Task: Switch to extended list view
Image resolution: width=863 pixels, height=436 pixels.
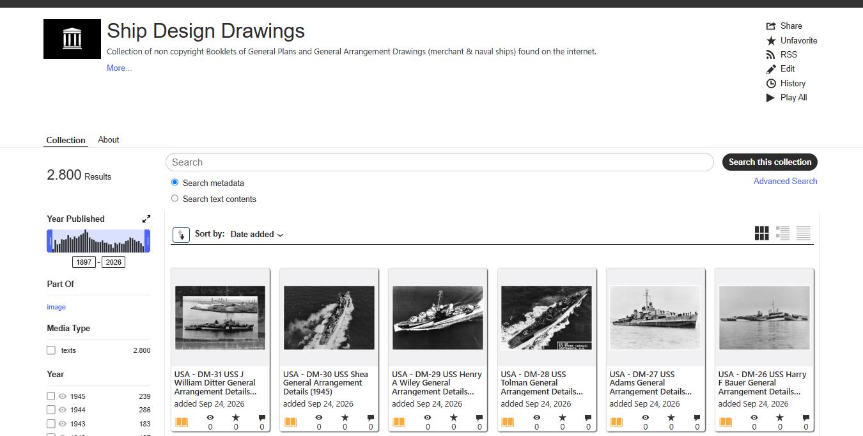Action: [x=782, y=233]
